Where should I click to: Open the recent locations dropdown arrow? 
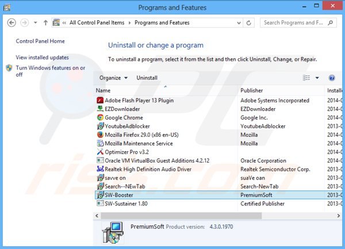(x=36, y=22)
